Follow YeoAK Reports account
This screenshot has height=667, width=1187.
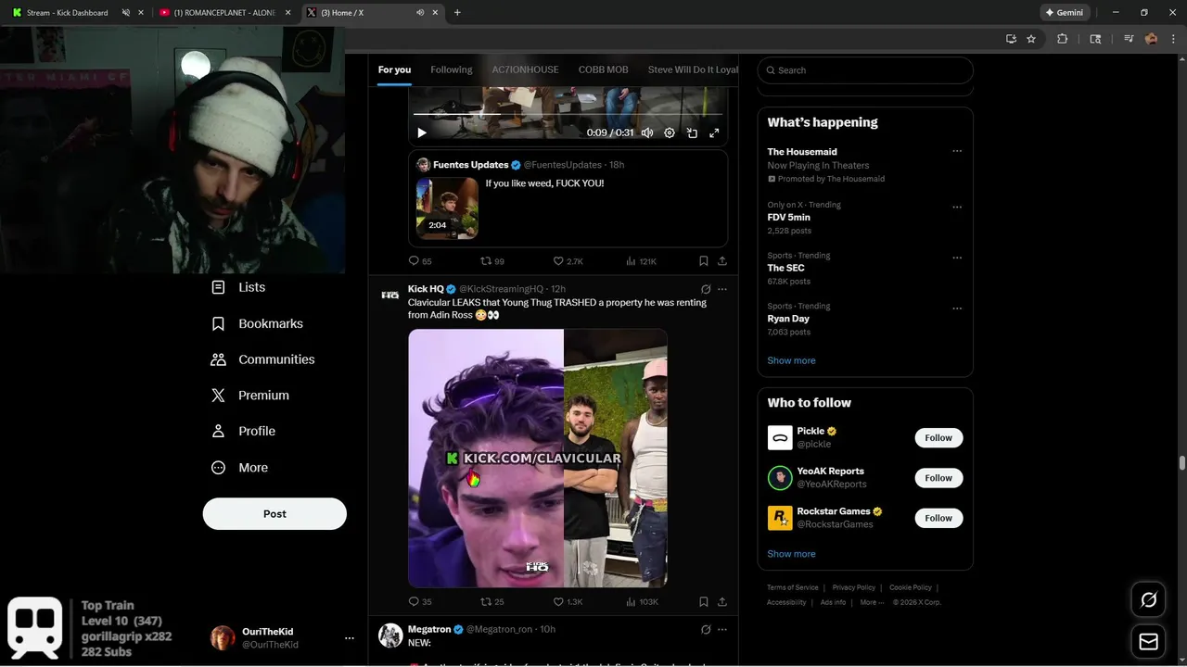938,478
